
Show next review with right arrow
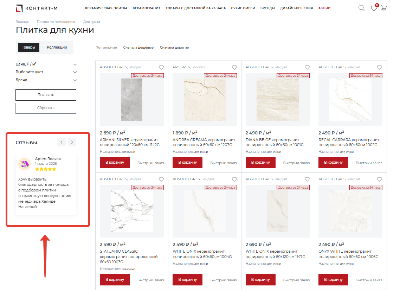[x=72, y=143]
